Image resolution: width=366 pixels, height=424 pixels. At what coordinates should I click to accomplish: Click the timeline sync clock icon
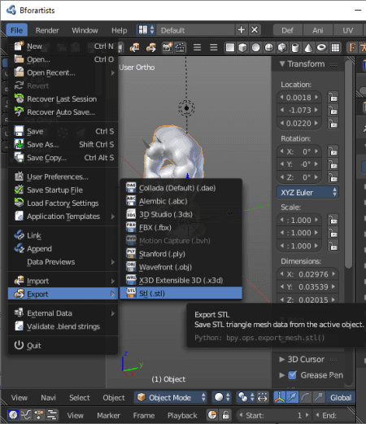tap(212, 415)
